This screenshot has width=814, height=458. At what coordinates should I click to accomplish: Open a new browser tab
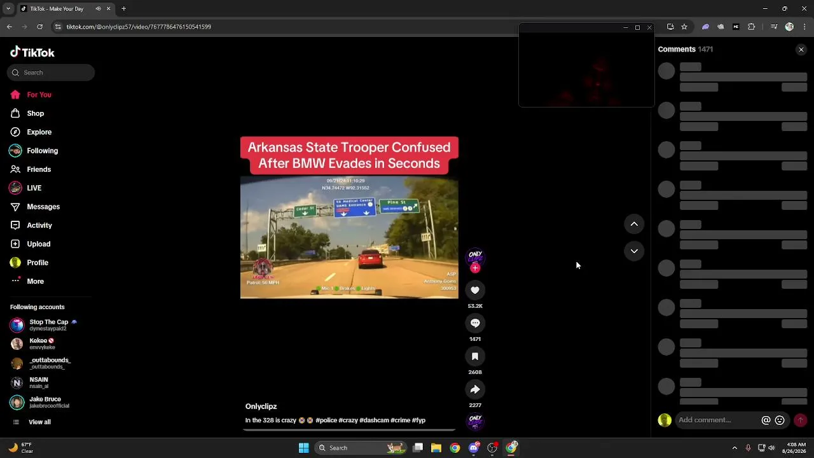pyautogui.click(x=123, y=9)
